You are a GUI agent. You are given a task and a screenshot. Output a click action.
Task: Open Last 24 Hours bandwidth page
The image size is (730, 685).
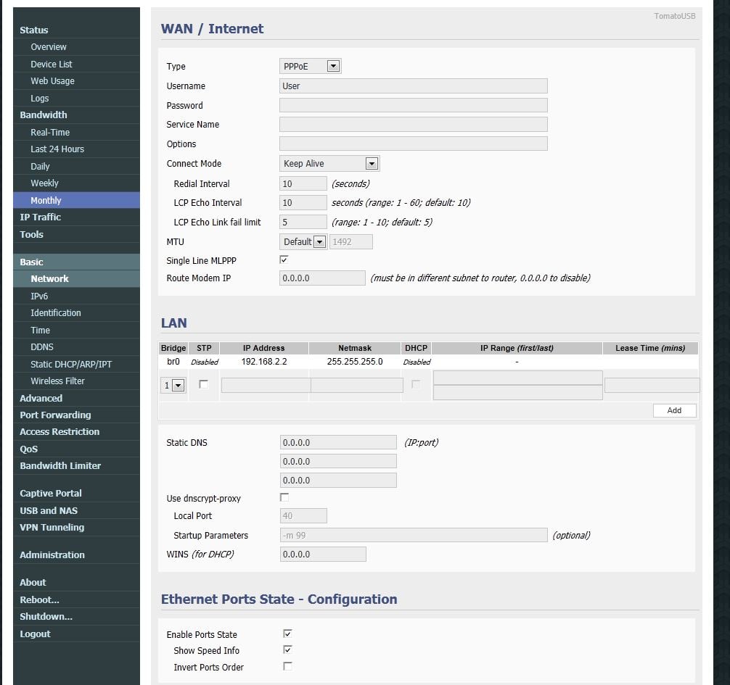tap(57, 149)
